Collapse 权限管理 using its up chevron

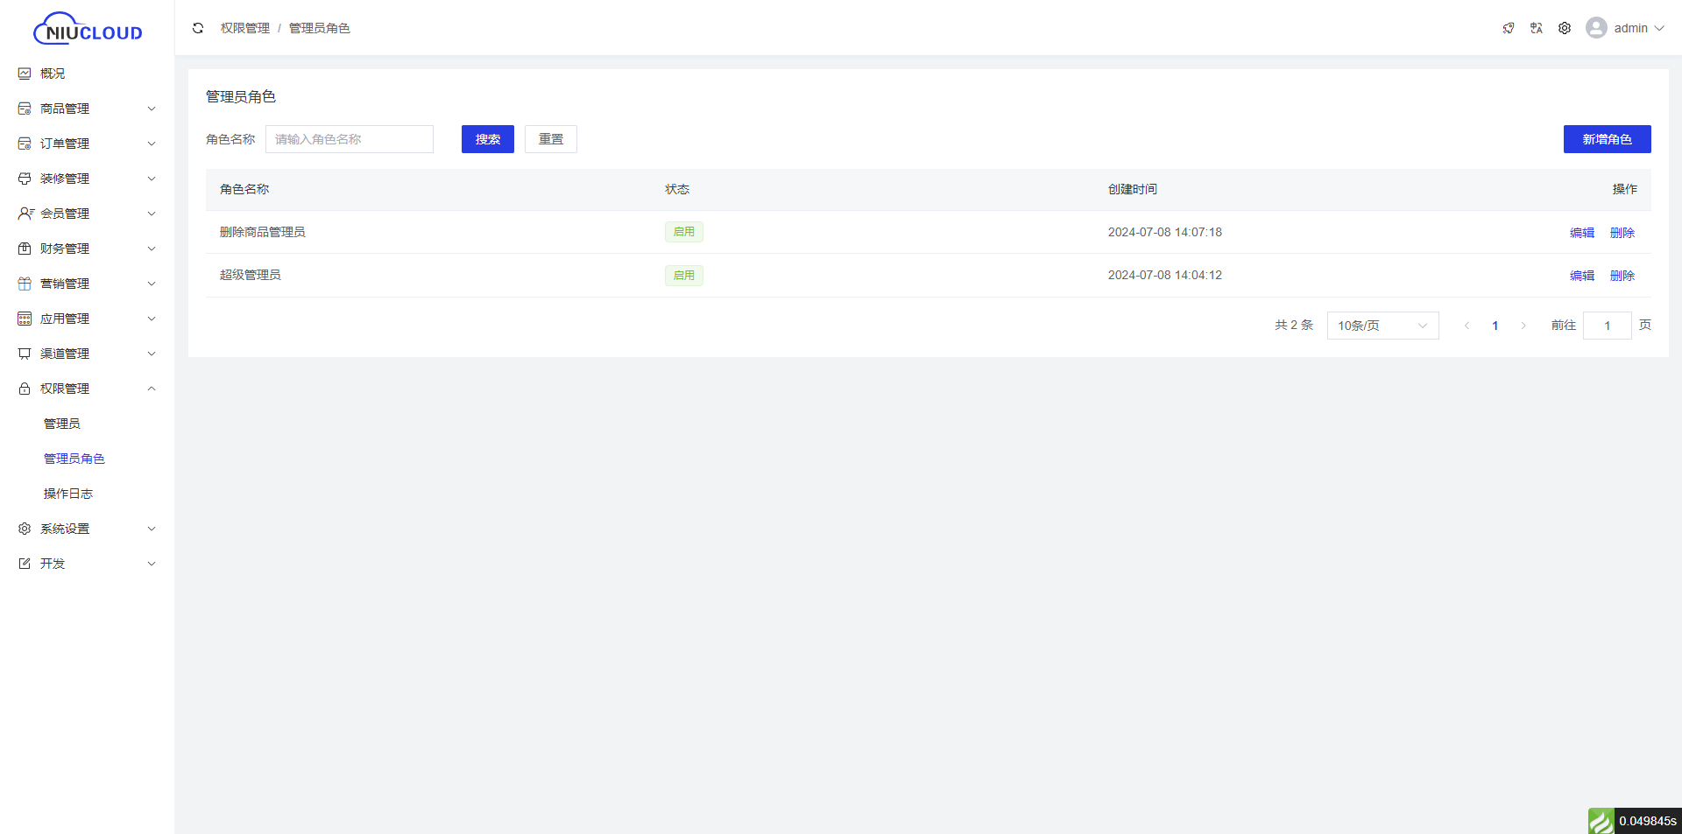coord(152,389)
